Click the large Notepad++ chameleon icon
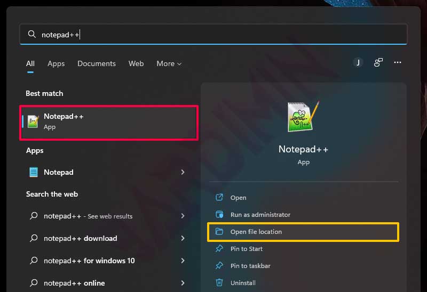Viewport: 427px width, 292px height. [303, 116]
